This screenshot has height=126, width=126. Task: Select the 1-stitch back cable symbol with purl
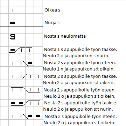[x=20, y=50]
